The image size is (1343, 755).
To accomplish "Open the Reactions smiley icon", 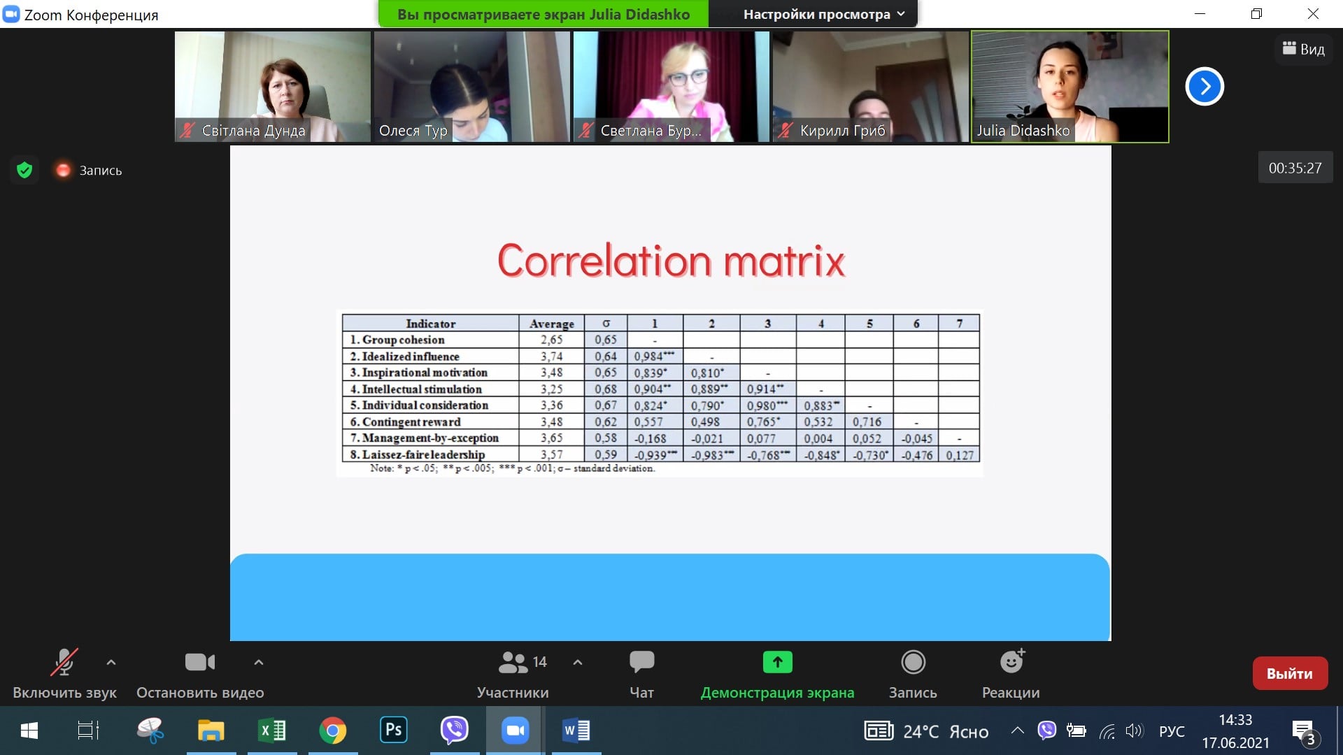I will coord(1011,662).
